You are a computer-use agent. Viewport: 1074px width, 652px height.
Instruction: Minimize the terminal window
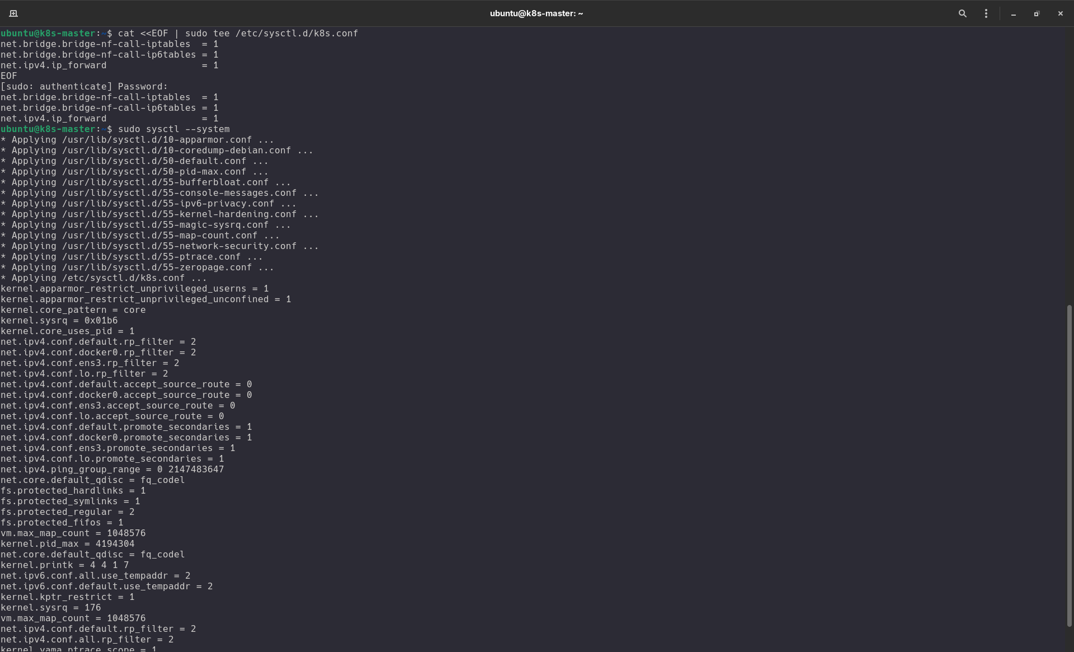click(1014, 13)
